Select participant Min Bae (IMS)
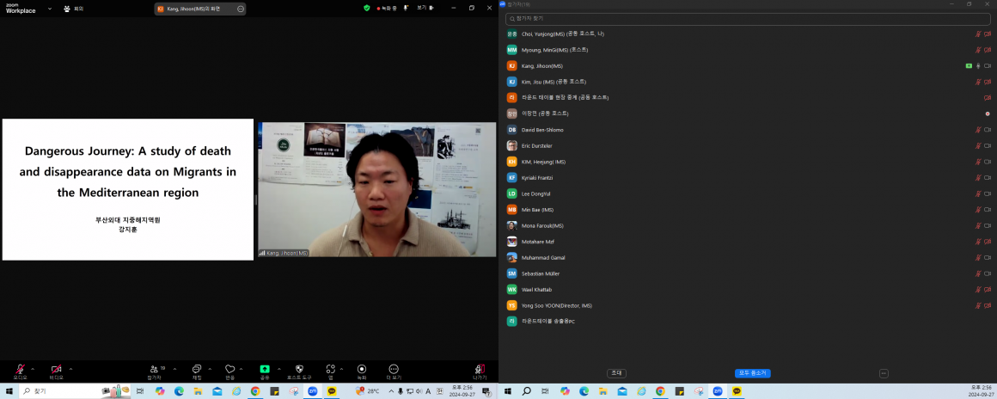The image size is (997, 399). click(748, 209)
